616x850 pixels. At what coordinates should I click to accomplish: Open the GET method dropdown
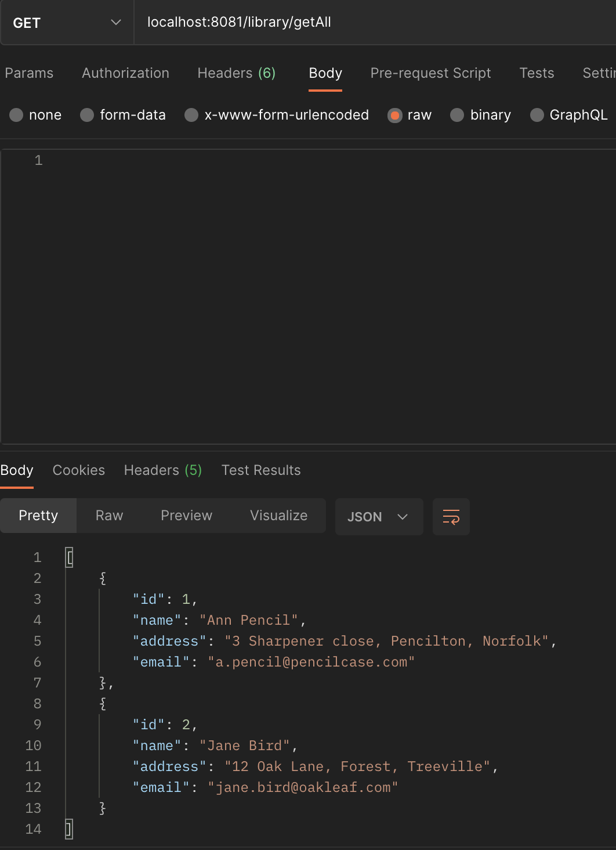[x=67, y=23]
